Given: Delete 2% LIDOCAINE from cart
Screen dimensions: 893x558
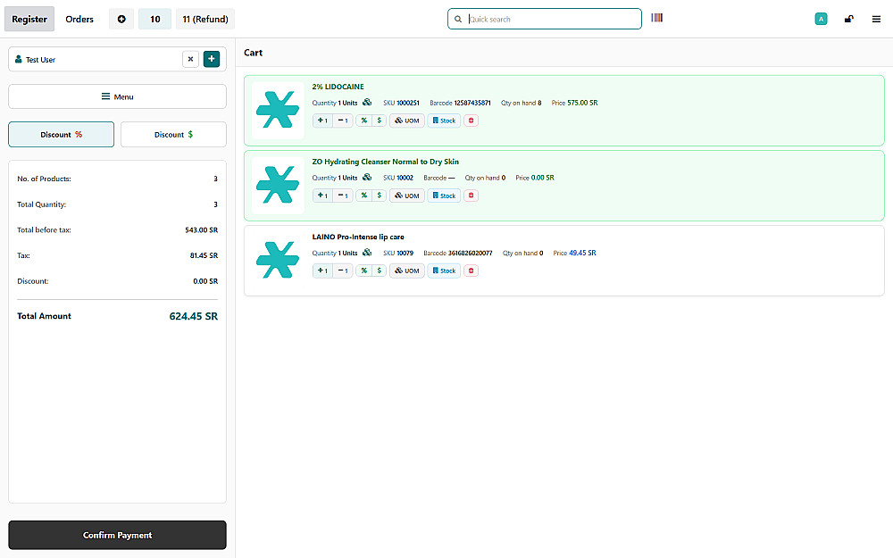Looking at the screenshot, I should (x=471, y=121).
